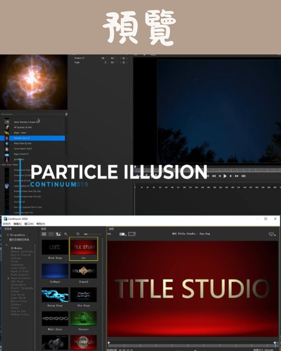281x351 pixels.
Task: Play the Particle Illusion preview
Action: 225,176
